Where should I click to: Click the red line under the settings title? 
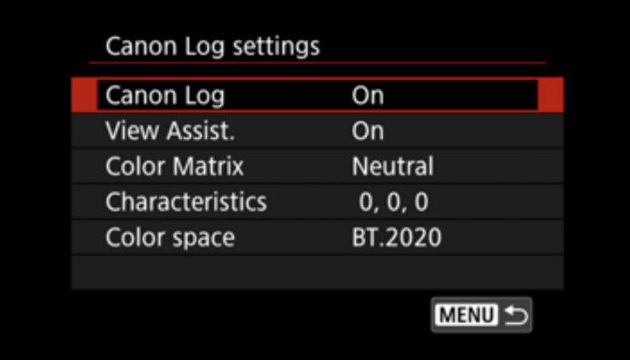click(317, 63)
